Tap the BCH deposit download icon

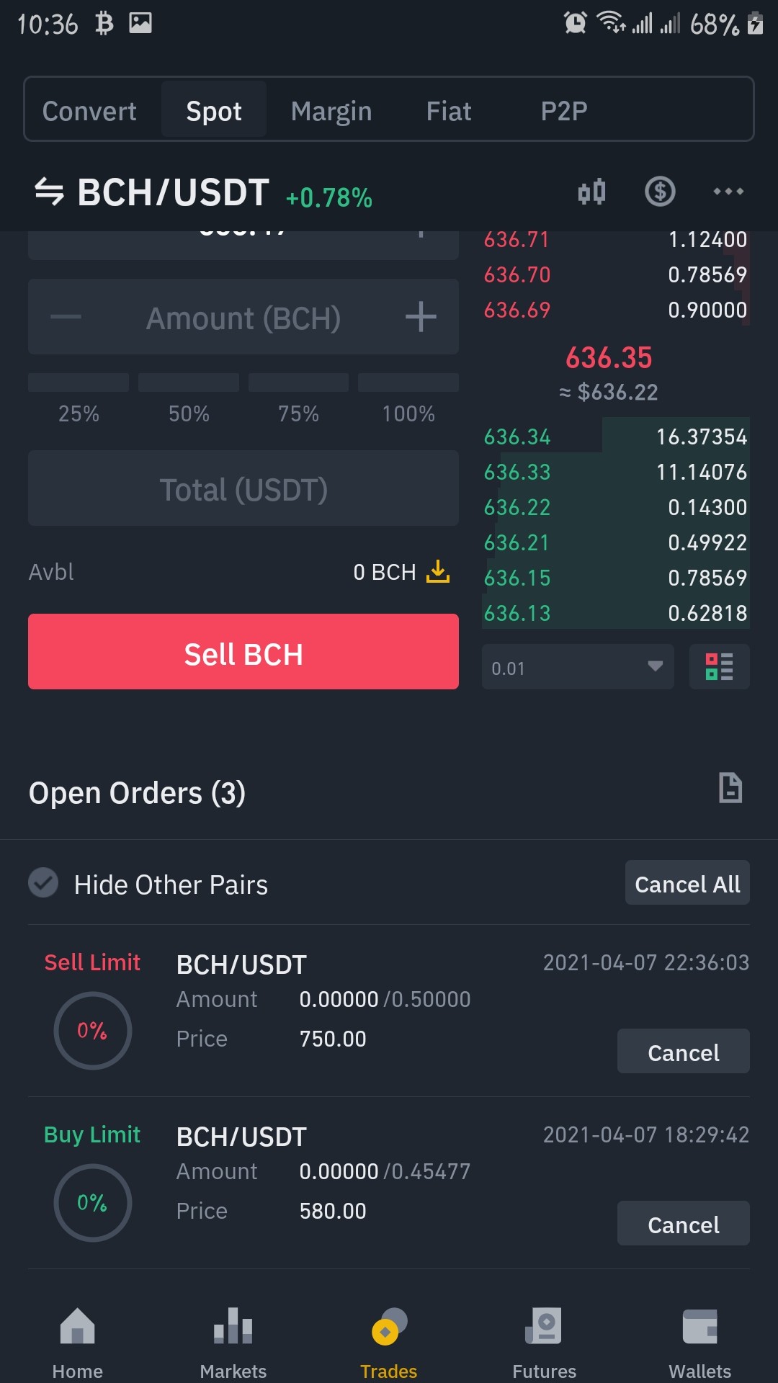click(437, 572)
